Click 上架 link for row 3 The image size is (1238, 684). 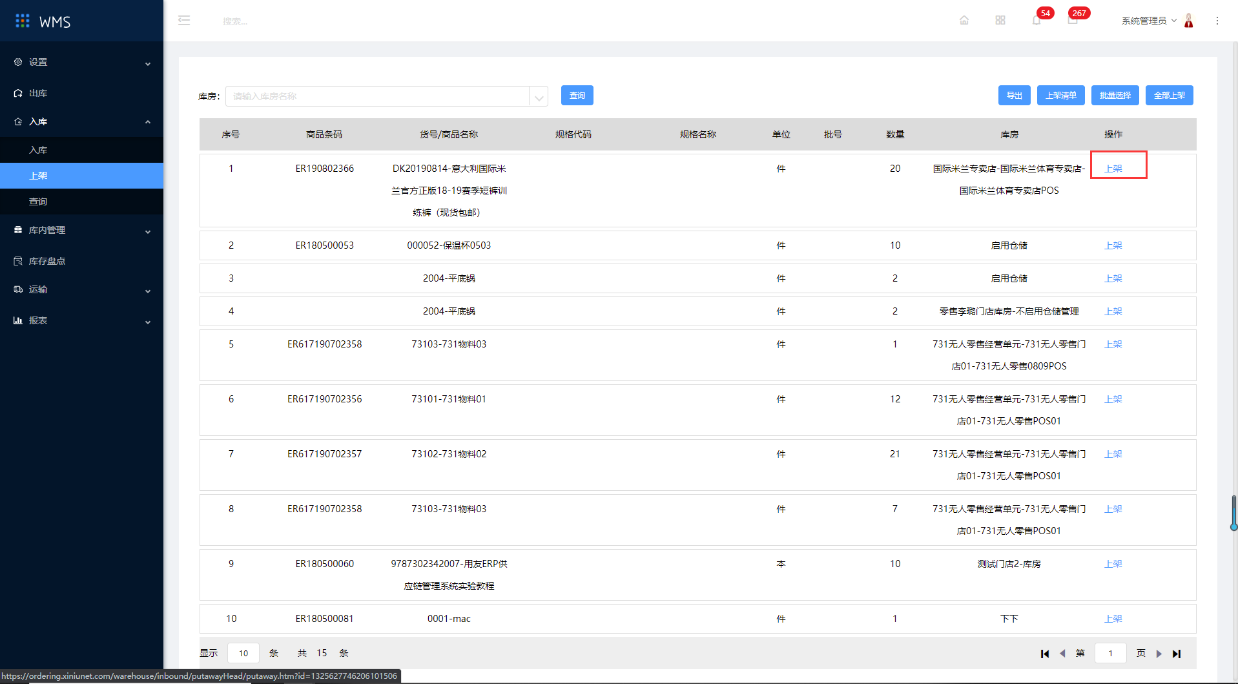pyautogui.click(x=1113, y=278)
